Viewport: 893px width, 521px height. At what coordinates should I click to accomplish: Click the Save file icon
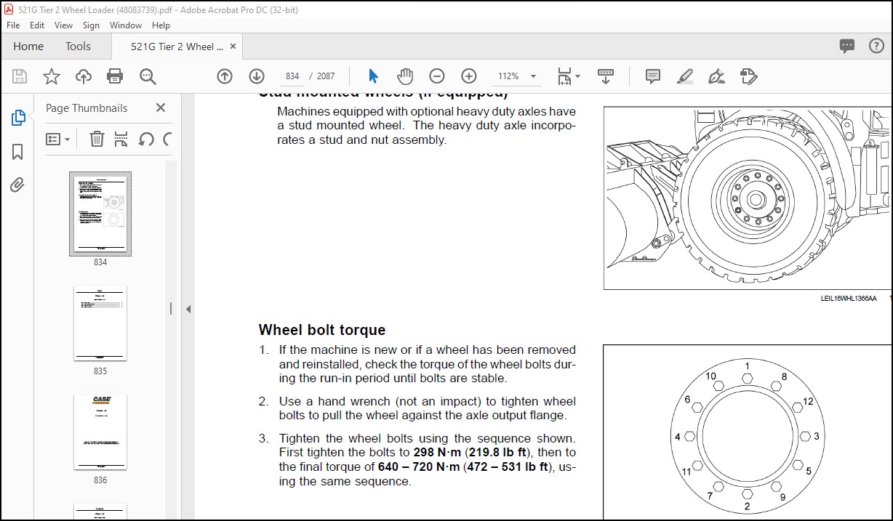pyautogui.click(x=20, y=76)
